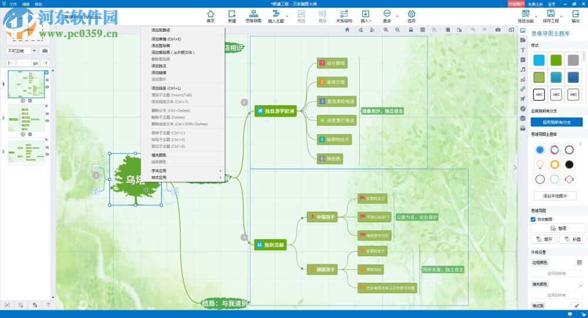
Task: Click the play icon under frame 1
Action: 23,101
